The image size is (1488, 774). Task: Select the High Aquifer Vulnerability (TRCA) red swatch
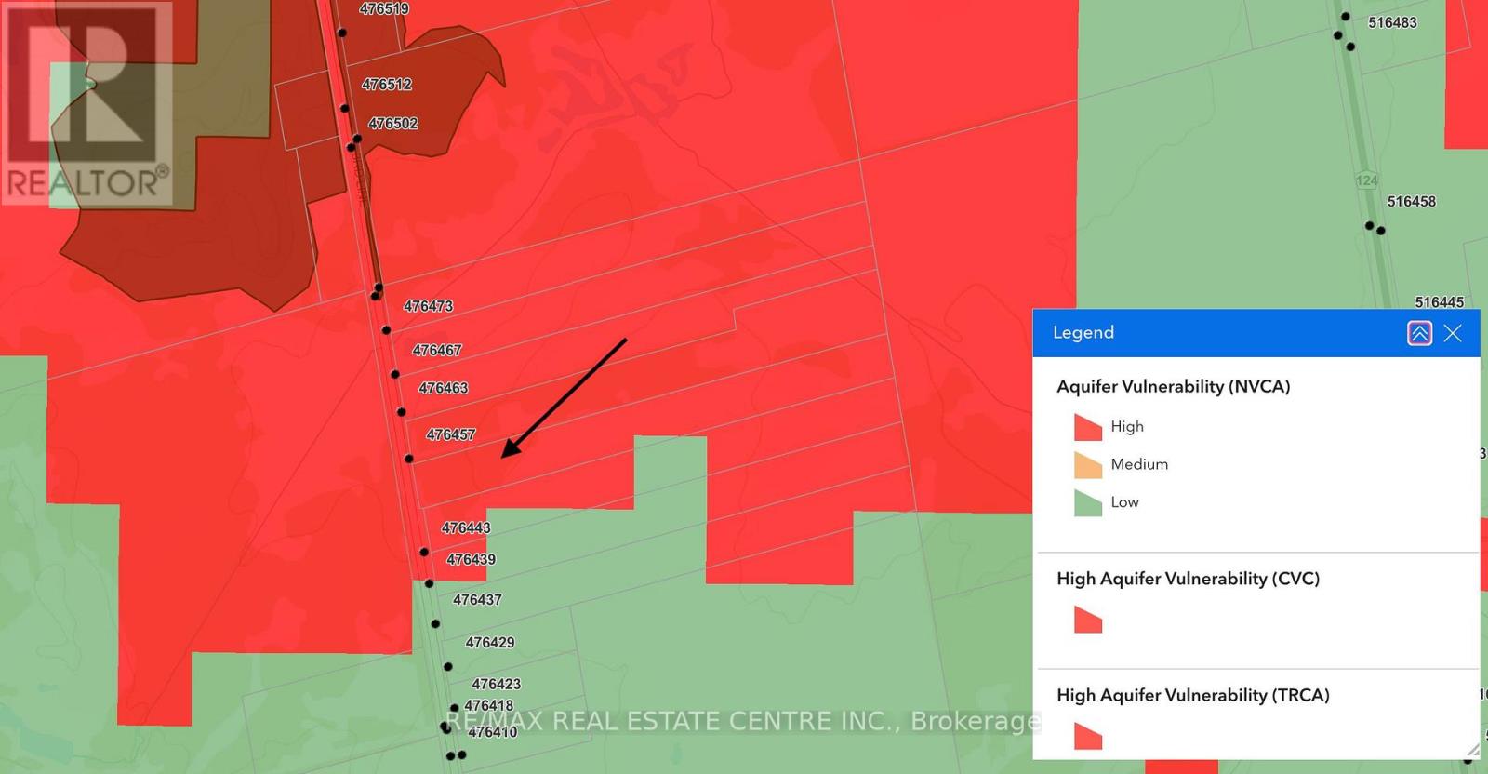(1087, 736)
